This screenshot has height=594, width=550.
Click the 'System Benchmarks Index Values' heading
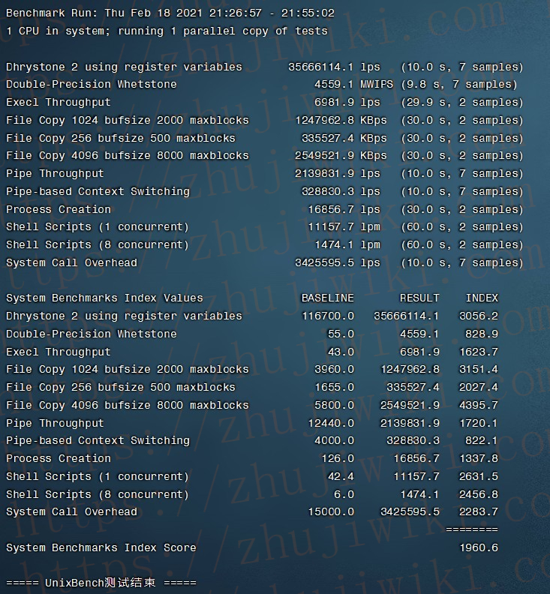(x=104, y=298)
